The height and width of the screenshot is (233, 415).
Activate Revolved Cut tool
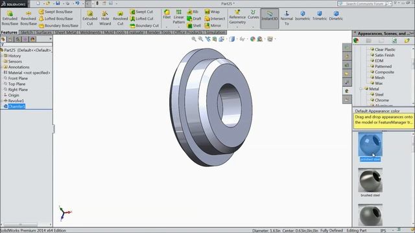click(120, 18)
